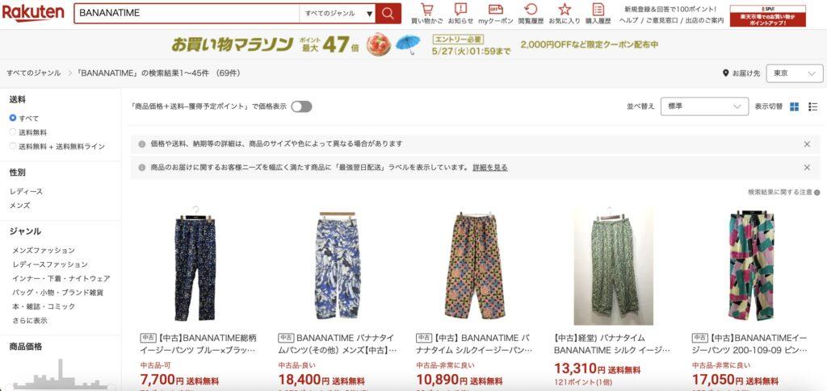The width and height of the screenshot is (827, 391).
Task: Click the red magnifier search button
Action: 388,14
